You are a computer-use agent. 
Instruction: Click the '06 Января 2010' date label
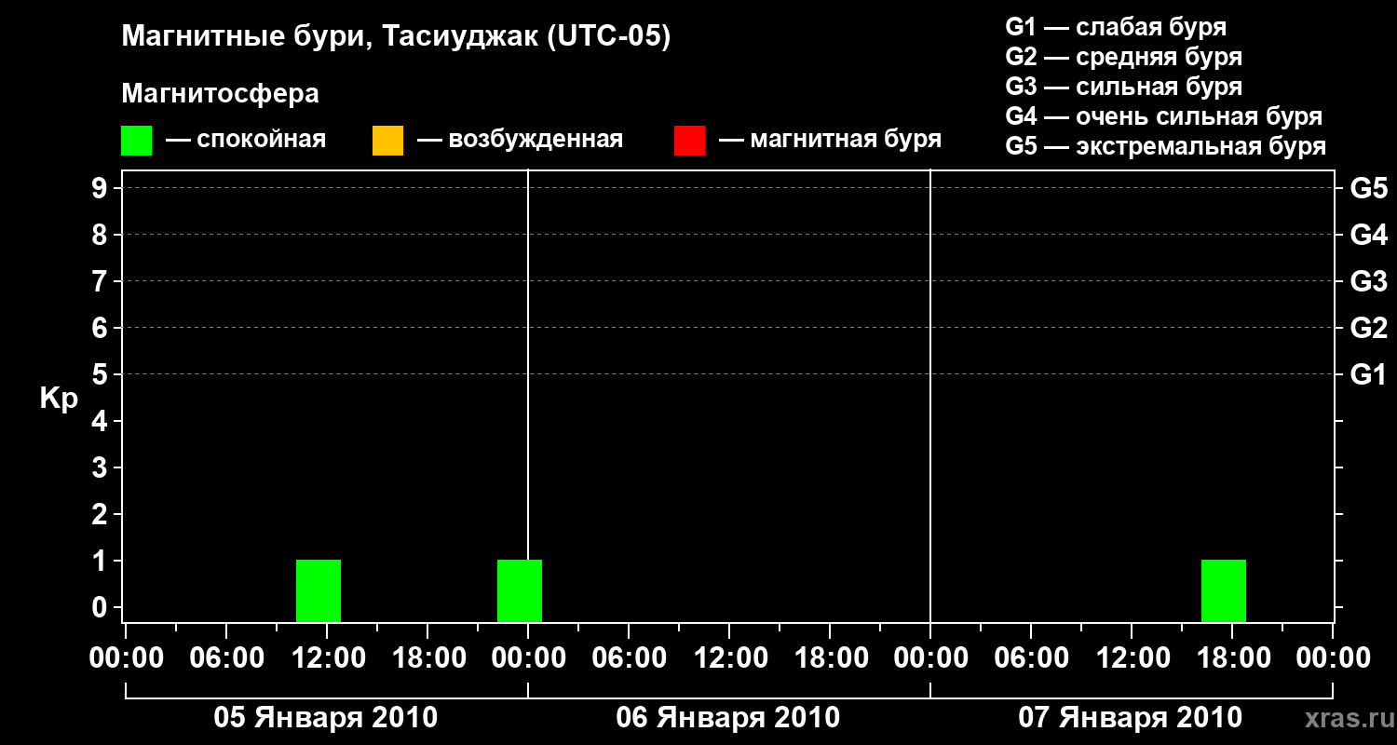728,718
